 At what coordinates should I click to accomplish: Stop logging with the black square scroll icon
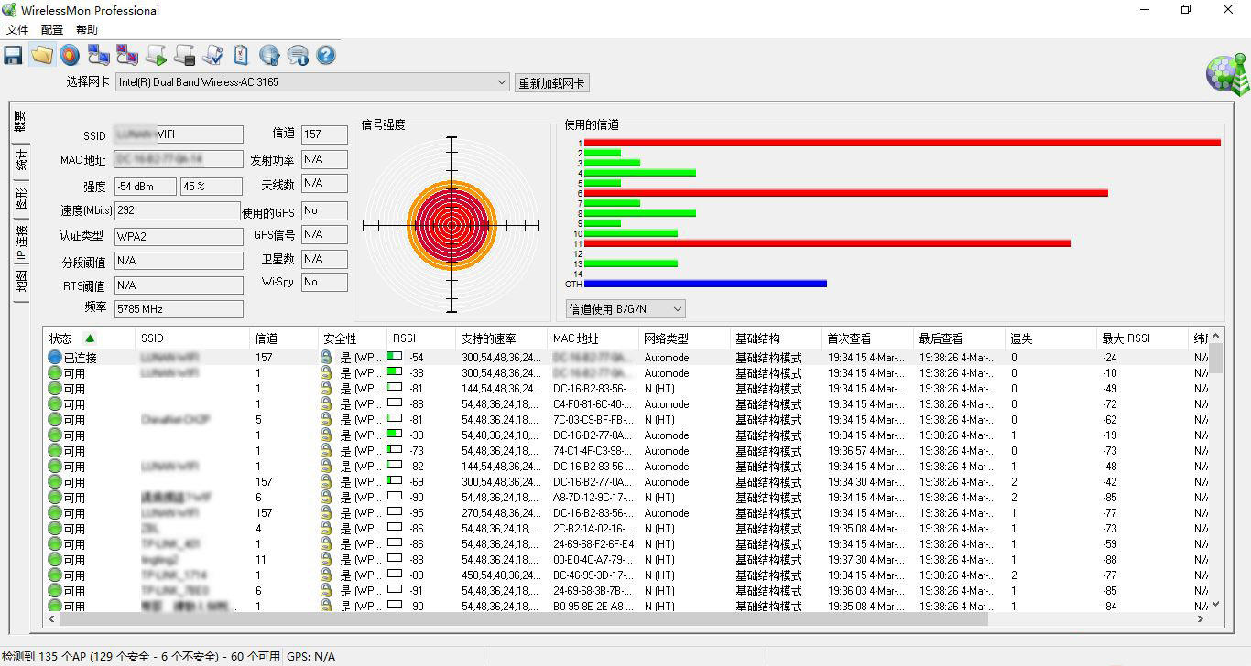[184, 56]
